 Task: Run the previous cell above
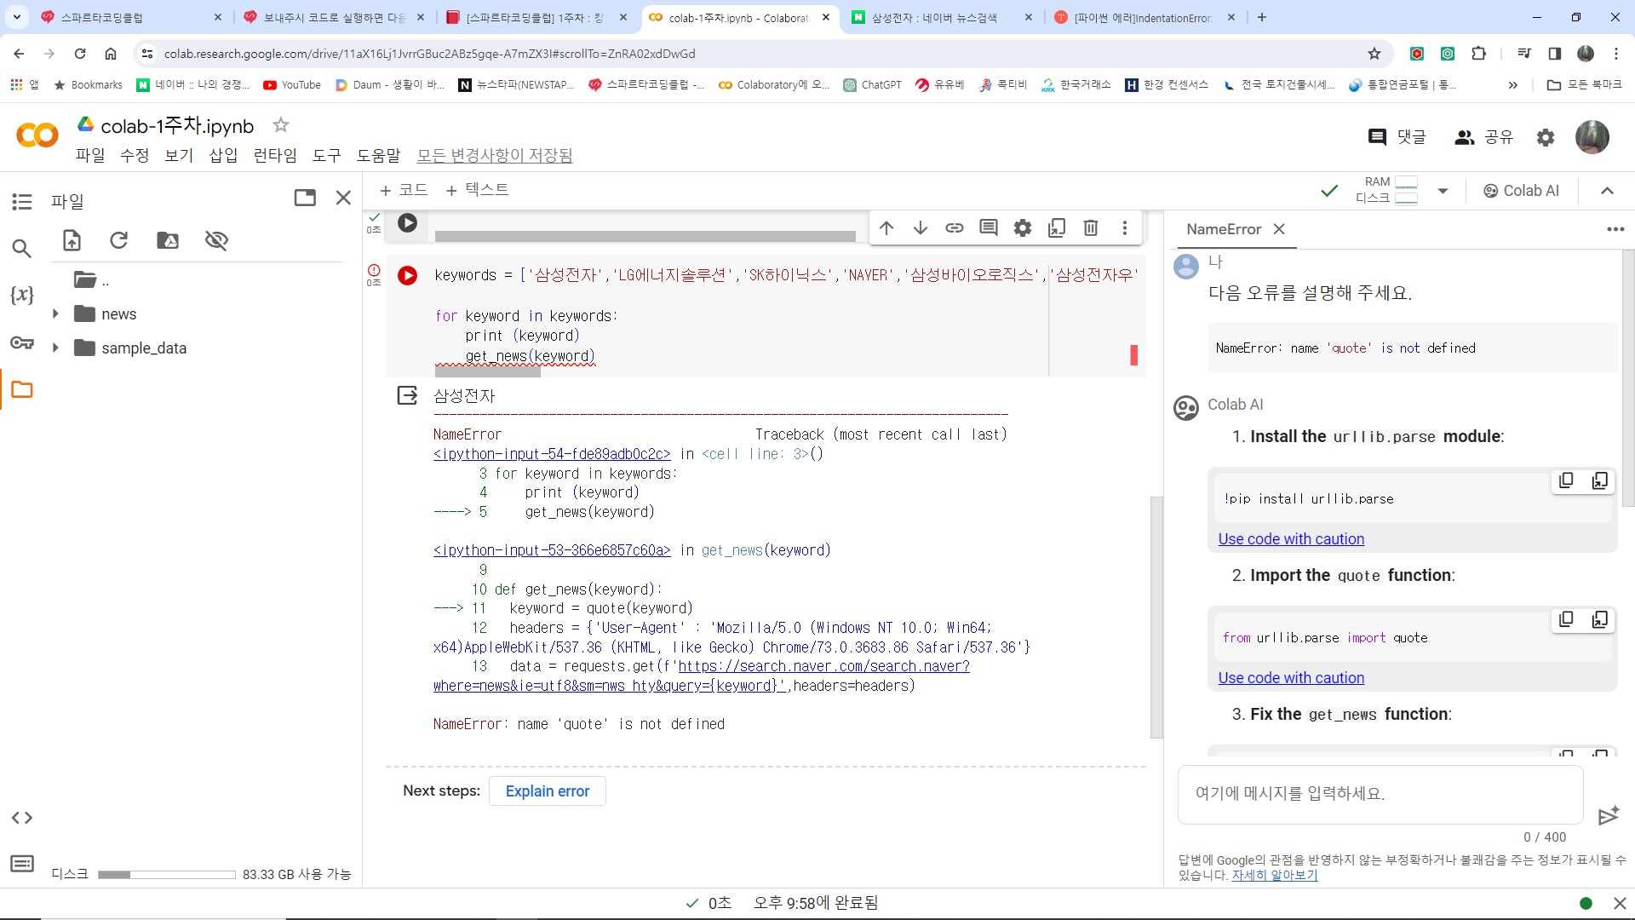click(408, 222)
